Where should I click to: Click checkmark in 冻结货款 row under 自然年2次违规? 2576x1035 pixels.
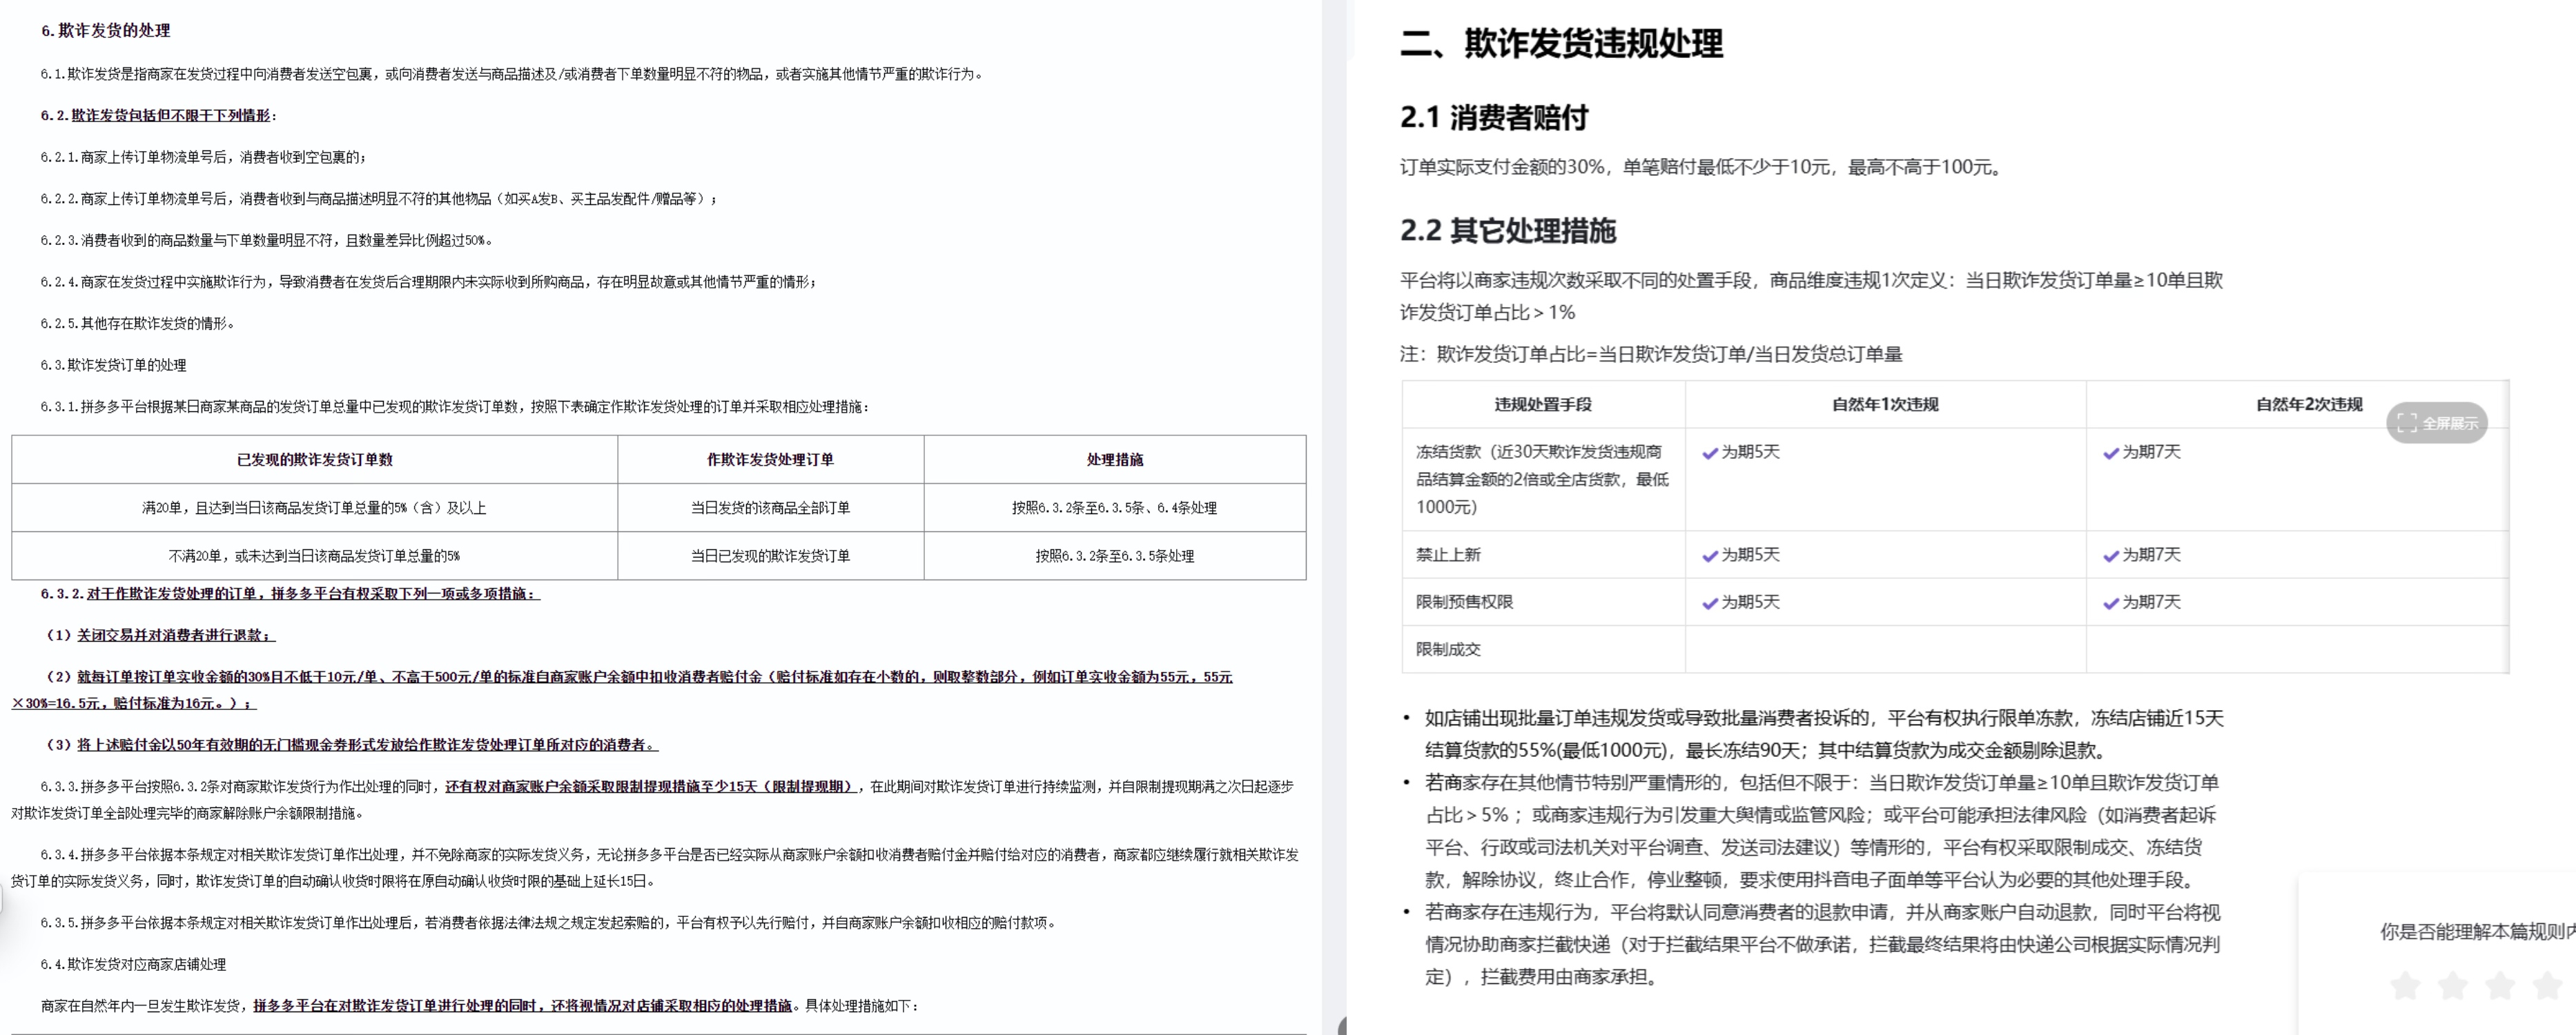point(2111,453)
